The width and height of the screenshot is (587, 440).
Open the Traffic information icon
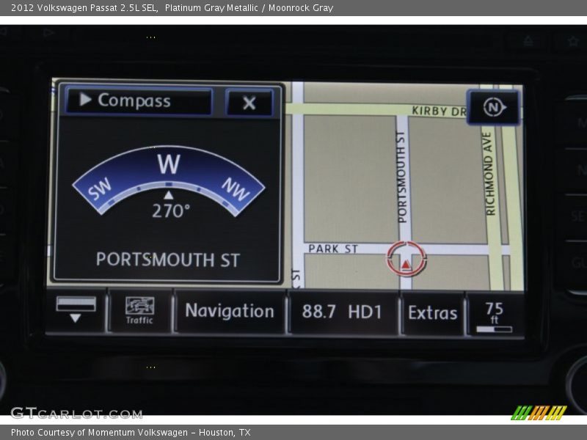coord(139,310)
